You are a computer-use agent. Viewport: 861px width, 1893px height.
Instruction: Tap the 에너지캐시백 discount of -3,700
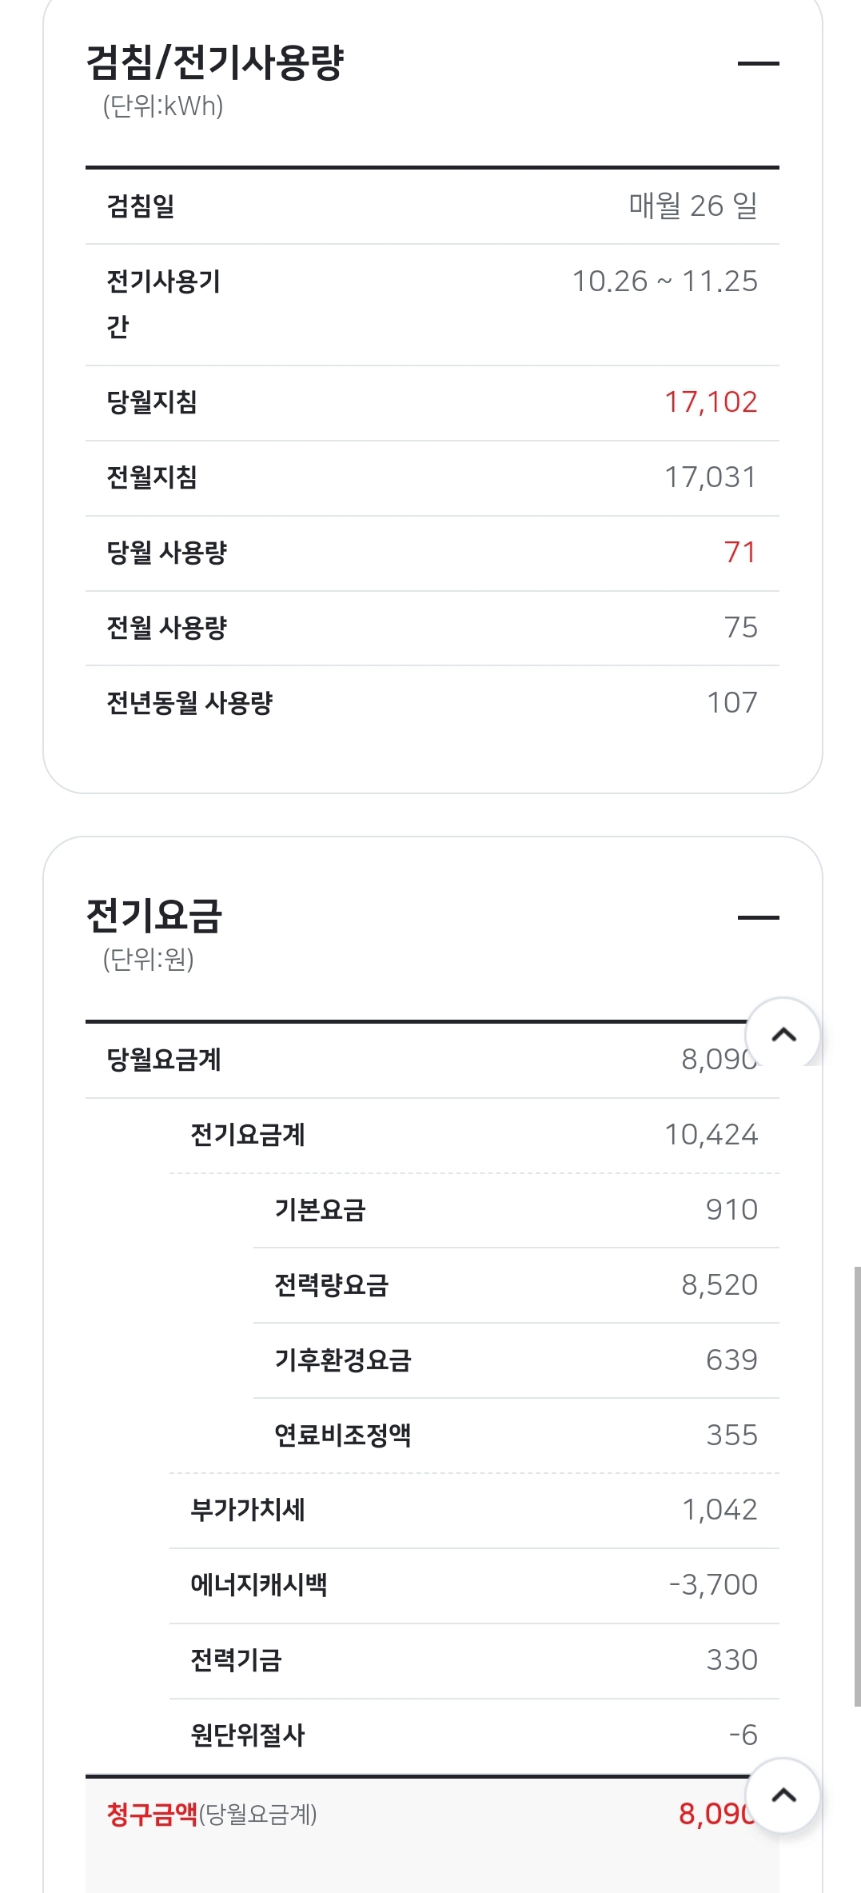click(x=712, y=1584)
